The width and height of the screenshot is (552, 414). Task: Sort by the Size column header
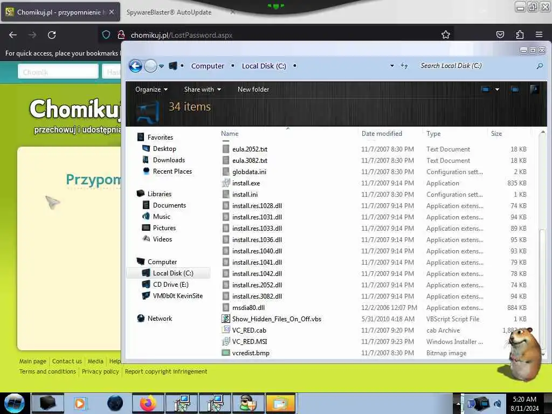(496, 134)
